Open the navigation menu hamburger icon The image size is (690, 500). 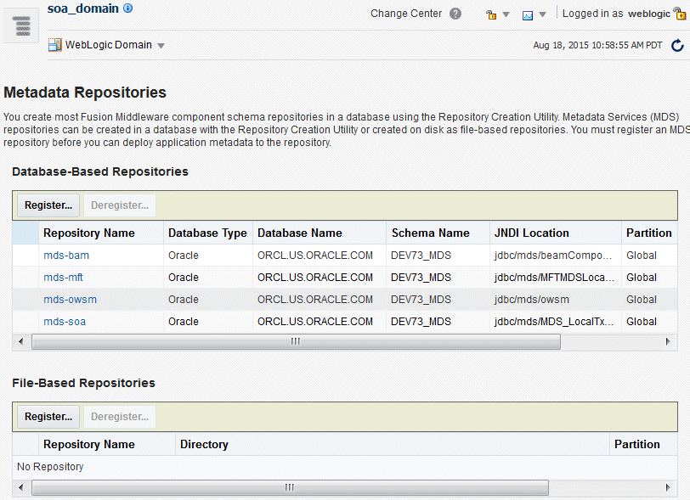click(x=21, y=25)
